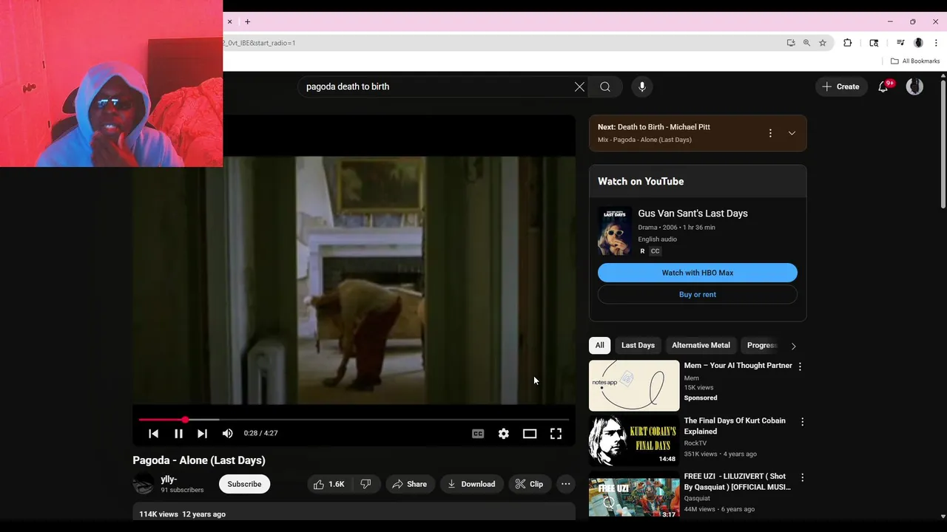
Task: Enter full screen mode
Action: (x=556, y=434)
